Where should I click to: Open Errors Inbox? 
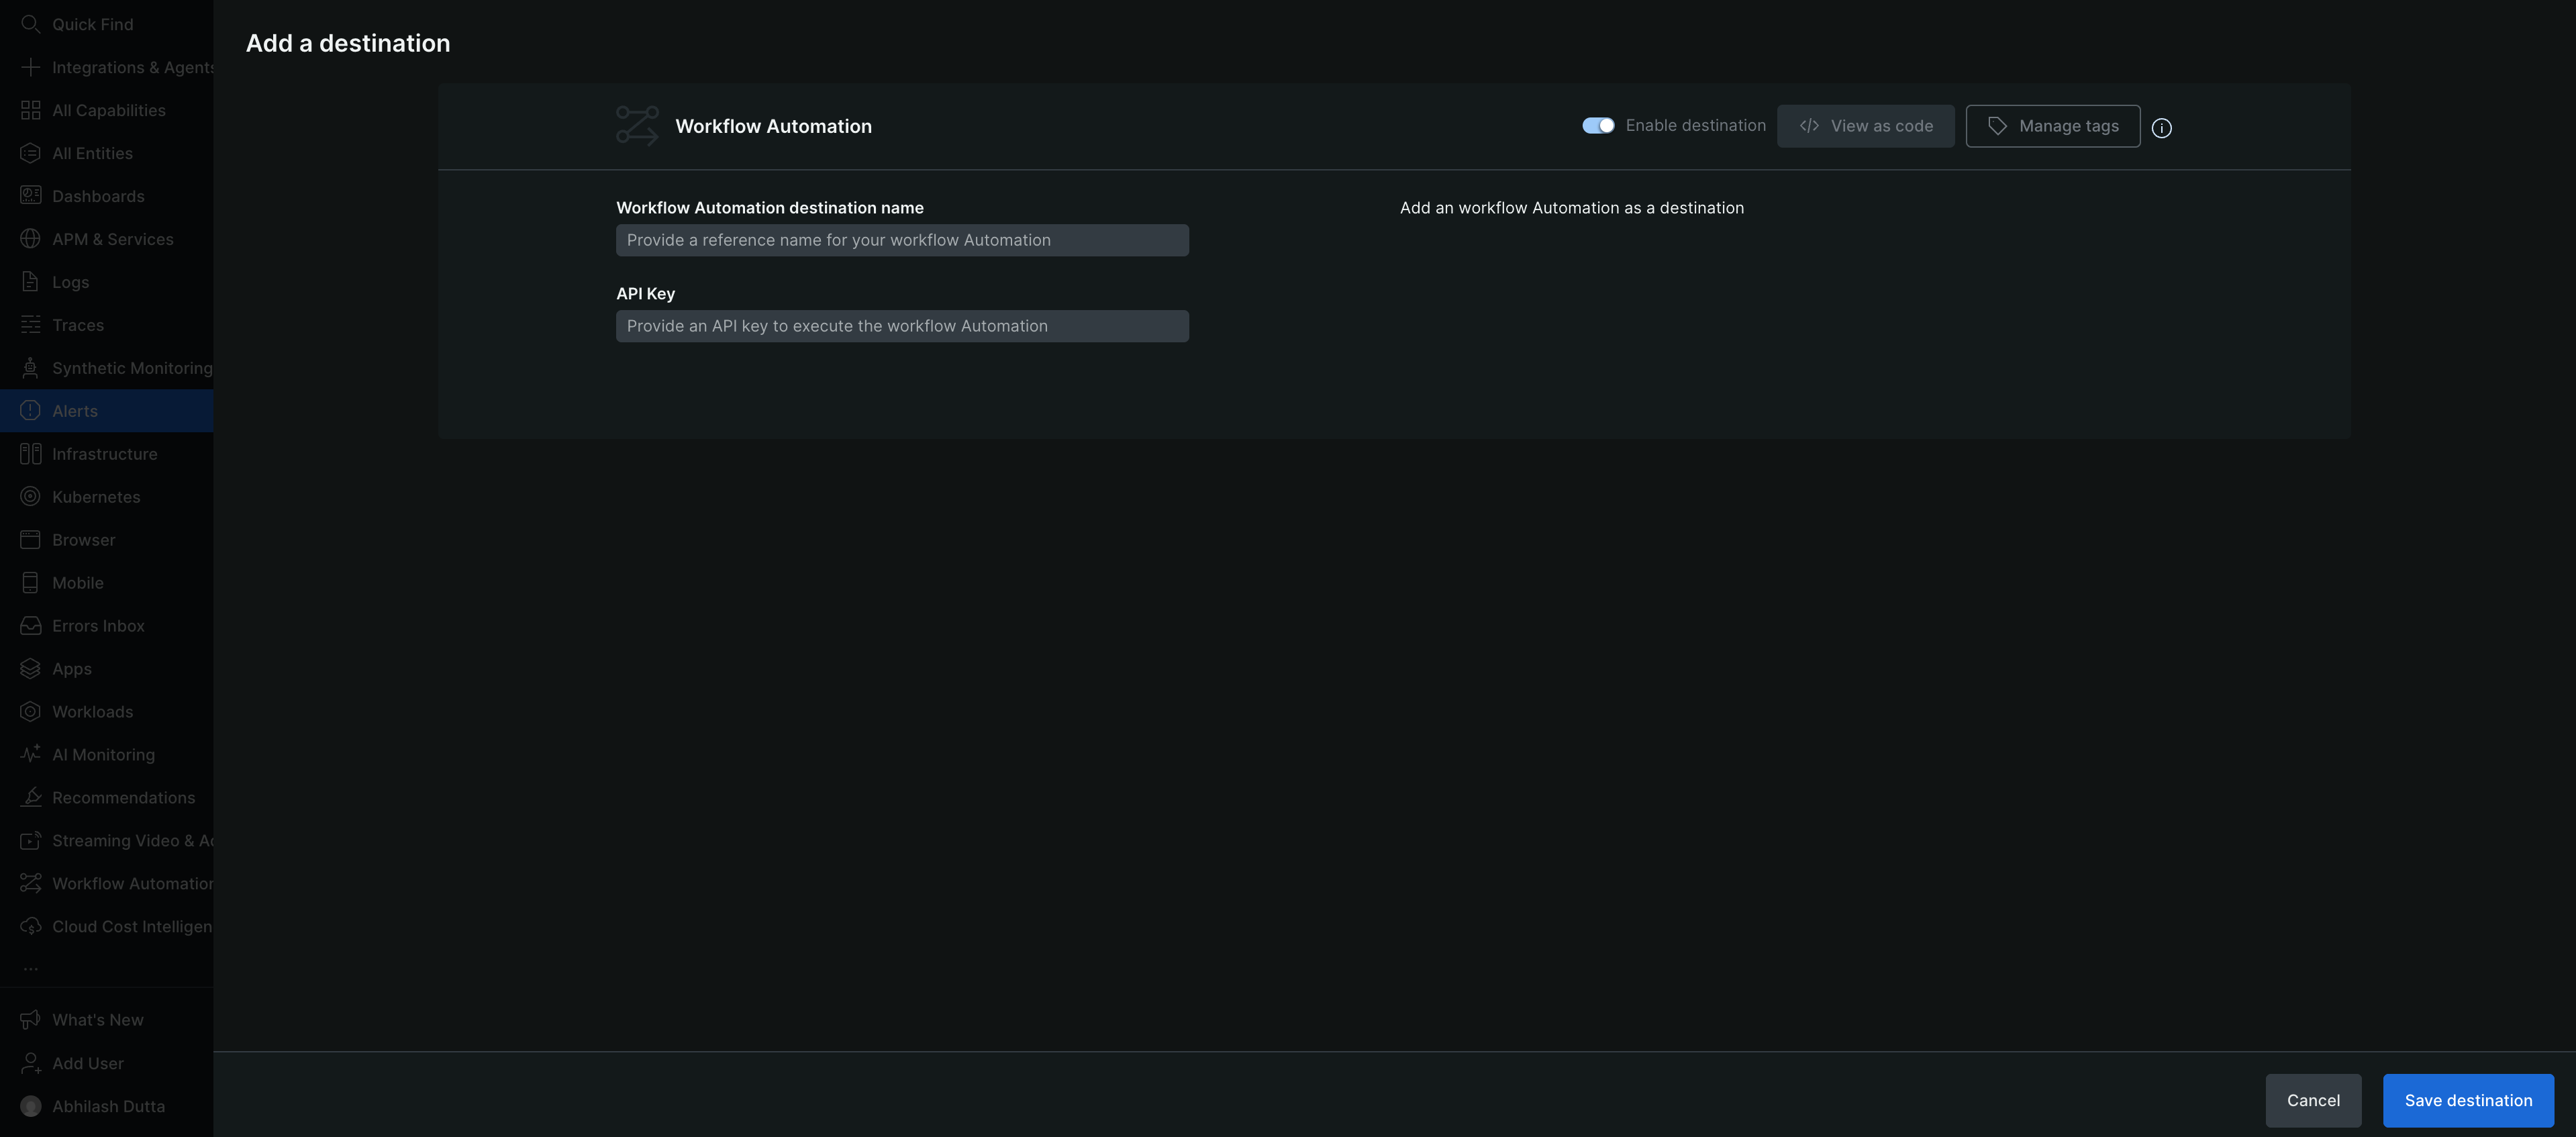98,625
